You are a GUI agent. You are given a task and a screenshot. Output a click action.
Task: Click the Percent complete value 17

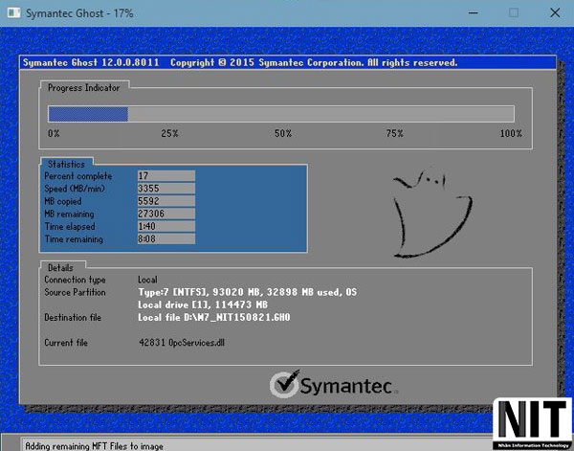pos(166,176)
